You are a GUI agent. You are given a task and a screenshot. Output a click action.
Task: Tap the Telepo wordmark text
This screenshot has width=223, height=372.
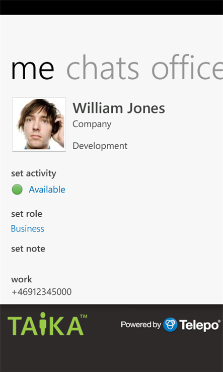pos(199,325)
